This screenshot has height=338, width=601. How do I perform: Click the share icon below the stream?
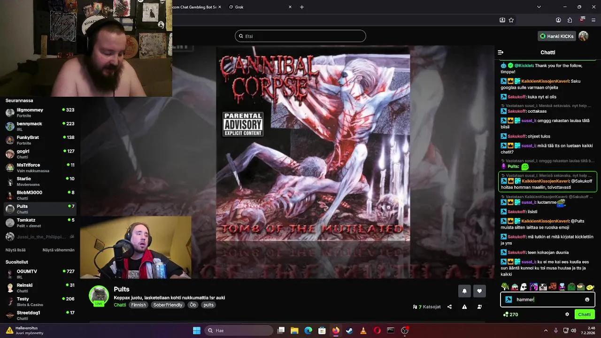pyautogui.click(x=449, y=307)
